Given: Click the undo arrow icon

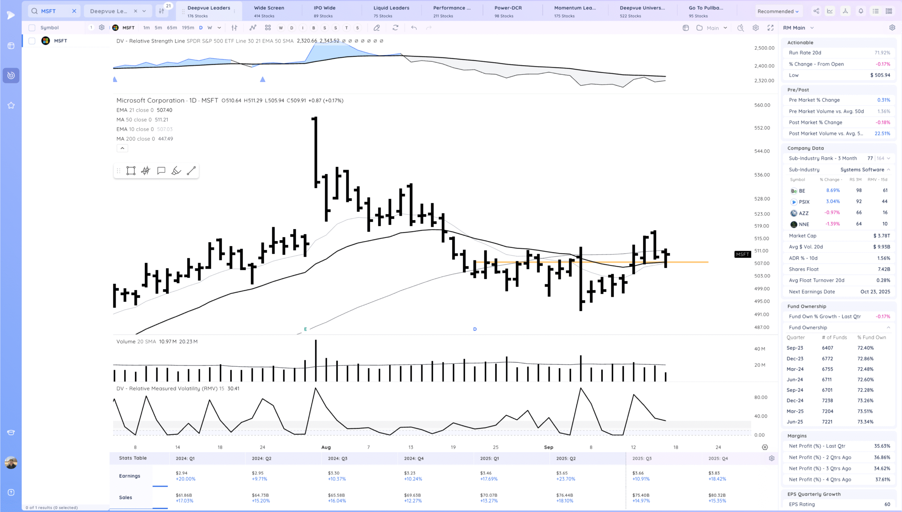Looking at the screenshot, I should coord(414,28).
